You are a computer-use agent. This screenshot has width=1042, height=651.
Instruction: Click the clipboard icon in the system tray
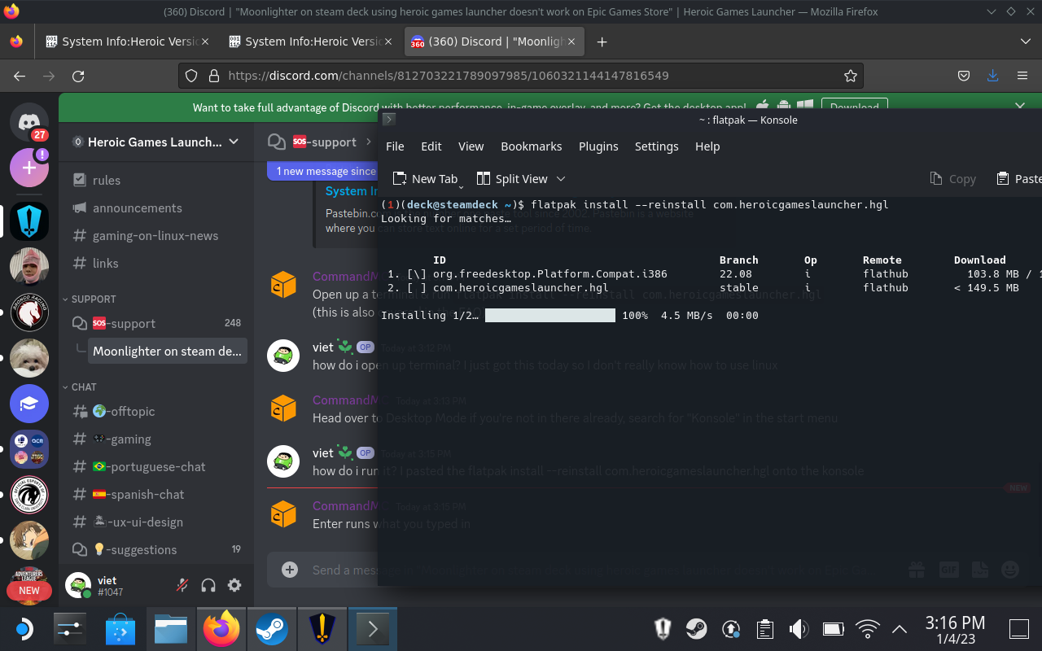coord(764,628)
